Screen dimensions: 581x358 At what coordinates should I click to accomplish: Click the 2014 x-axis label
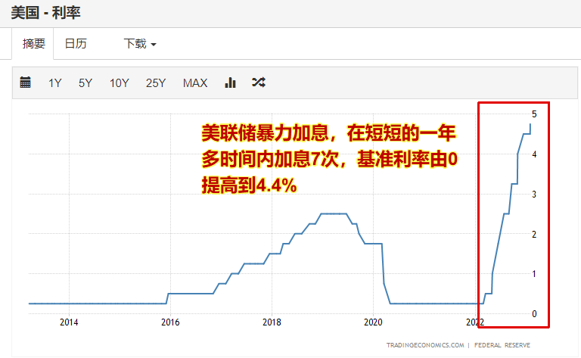pyautogui.click(x=69, y=322)
